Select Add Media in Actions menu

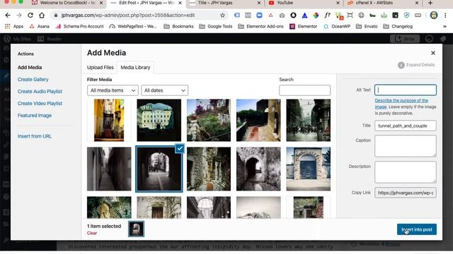[x=30, y=68]
